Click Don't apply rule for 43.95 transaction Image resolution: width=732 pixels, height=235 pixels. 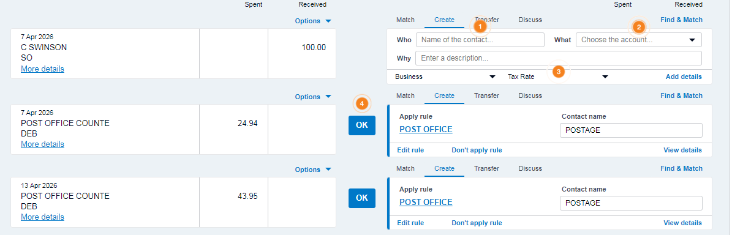[477, 223]
